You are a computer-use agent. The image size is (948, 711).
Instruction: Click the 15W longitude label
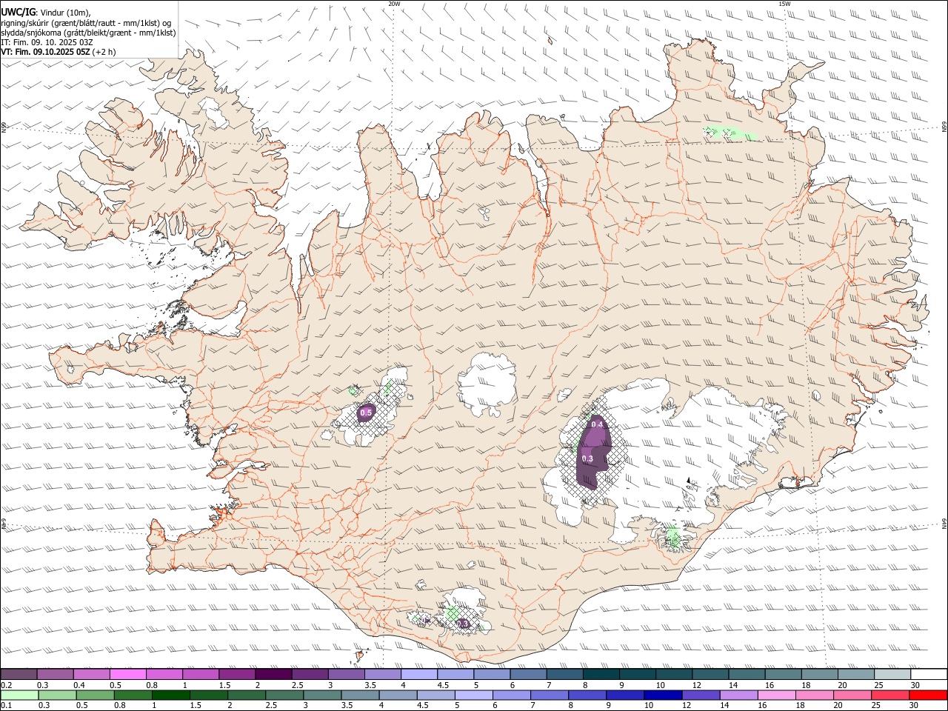784,4
